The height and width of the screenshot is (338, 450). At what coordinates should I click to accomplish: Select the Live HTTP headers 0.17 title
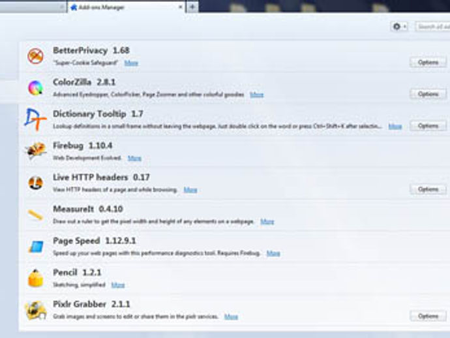[101, 177]
